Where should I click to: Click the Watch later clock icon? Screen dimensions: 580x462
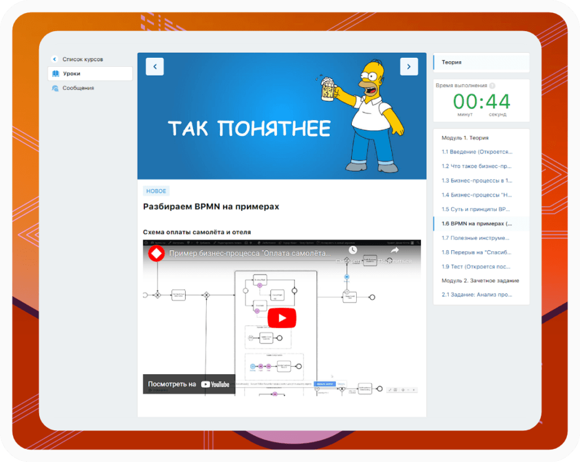click(x=353, y=250)
